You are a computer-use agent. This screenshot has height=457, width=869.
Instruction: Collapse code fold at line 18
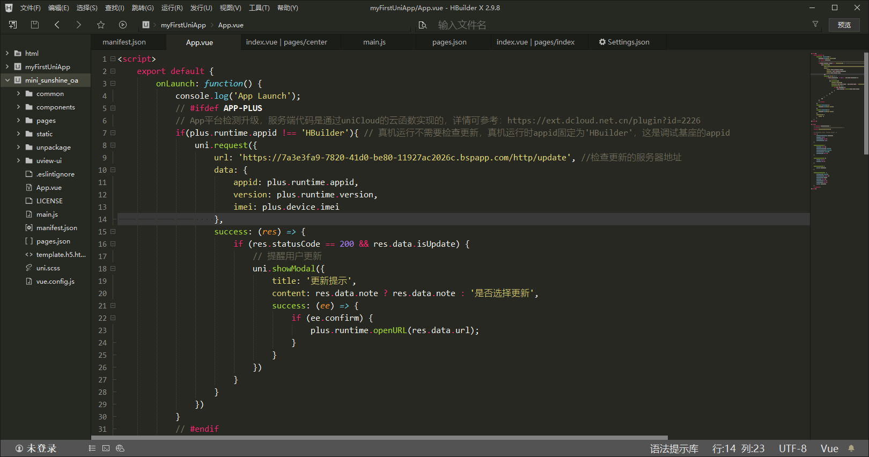coord(113,269)
